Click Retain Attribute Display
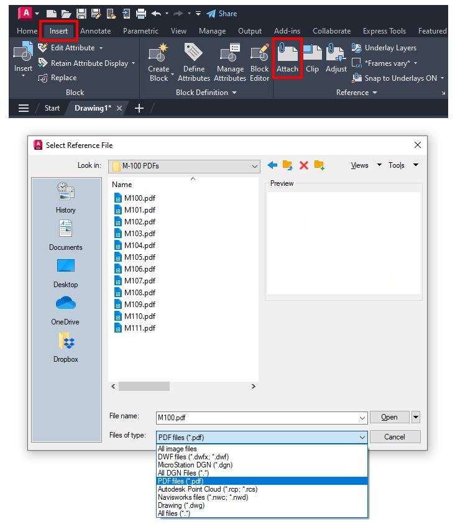This screenshot has width=455, height=524. [x=83, y=63]
